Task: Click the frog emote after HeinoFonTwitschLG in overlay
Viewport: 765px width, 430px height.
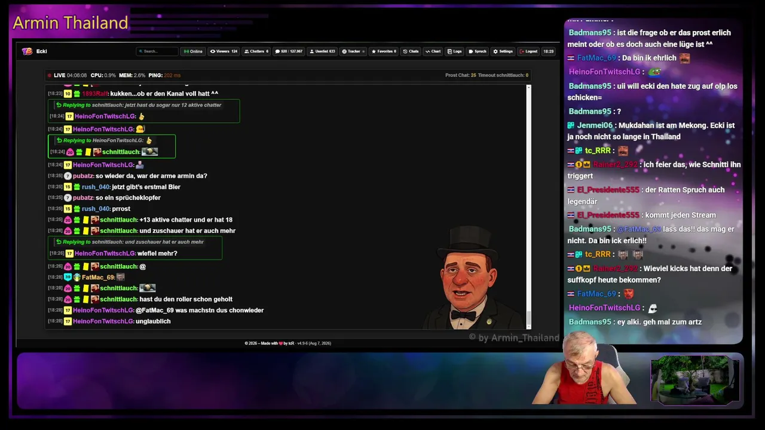Action: pyautogui.click(x=655, y=72)
